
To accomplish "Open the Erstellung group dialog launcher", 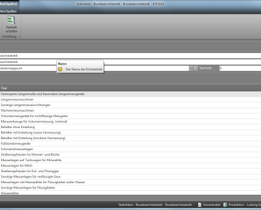I will click(x=20, y=37).
